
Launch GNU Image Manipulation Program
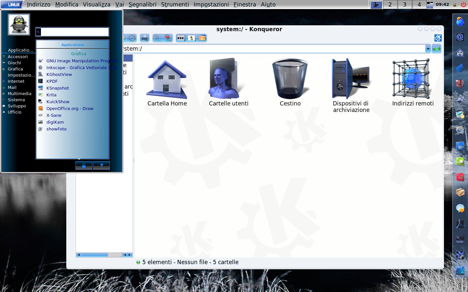click(x=78, y=61)
